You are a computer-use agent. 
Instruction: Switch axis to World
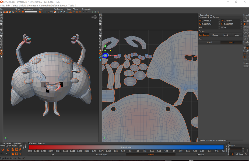coord(231,42)
